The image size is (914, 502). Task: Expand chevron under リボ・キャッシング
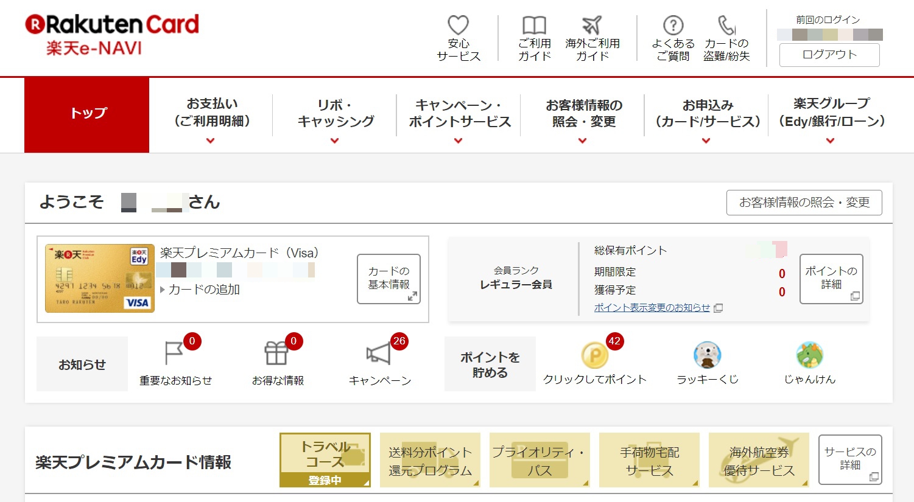tap(334, 141)
